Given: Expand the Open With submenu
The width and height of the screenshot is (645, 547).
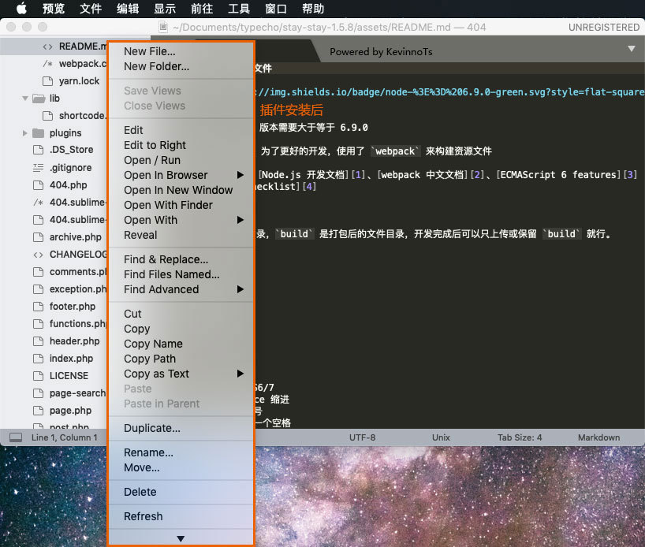Looking at the screenshot, I should (240, 220).
